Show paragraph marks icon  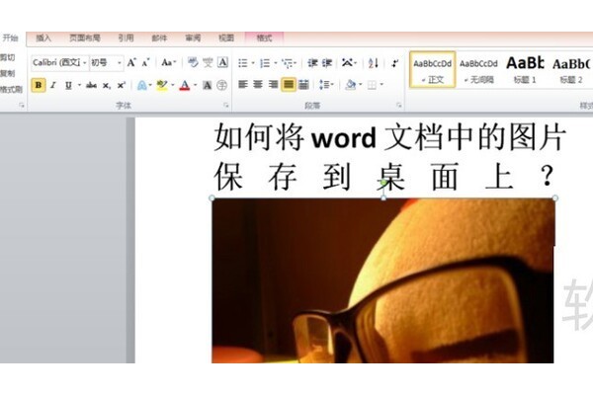pyautogui.click(x=394, y=63)
